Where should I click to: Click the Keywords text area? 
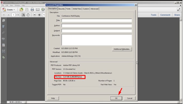pyautogui.click(x=97, y=40)
